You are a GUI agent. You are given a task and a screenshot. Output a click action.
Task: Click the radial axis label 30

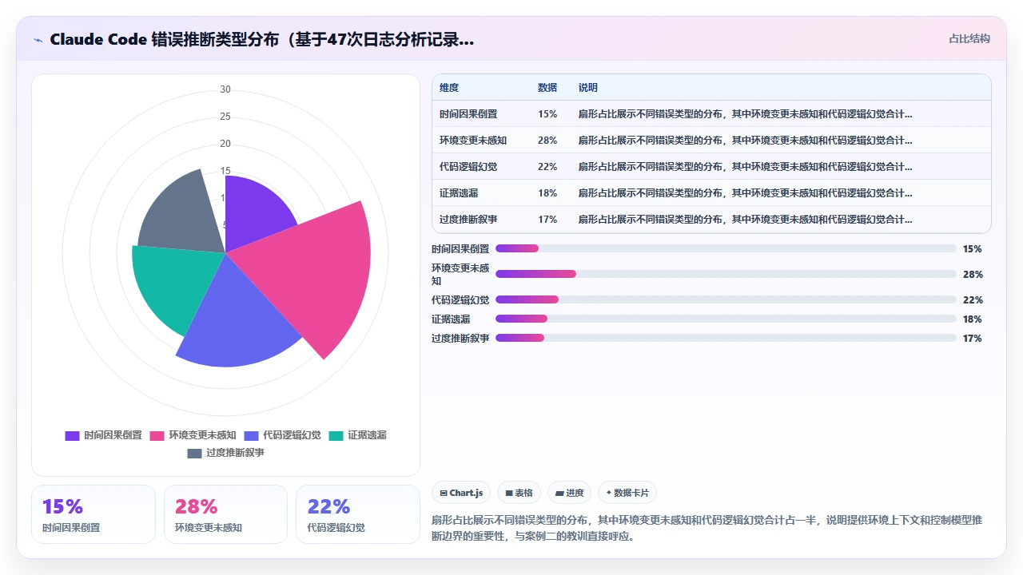pyautogui.click(x=225, y=89)
